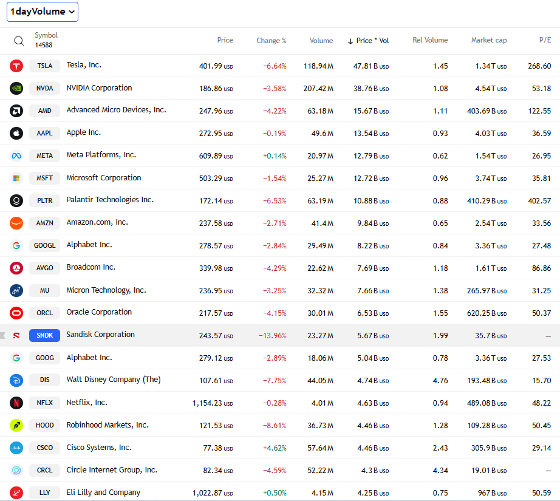Click the Eli Lilly logo icon

coord(16,492)
